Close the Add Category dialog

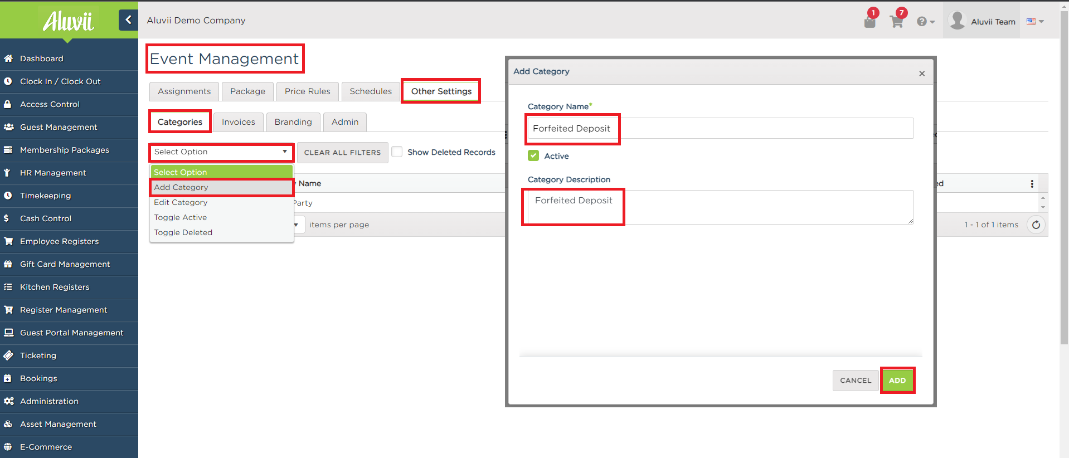(x=922, y=74)
